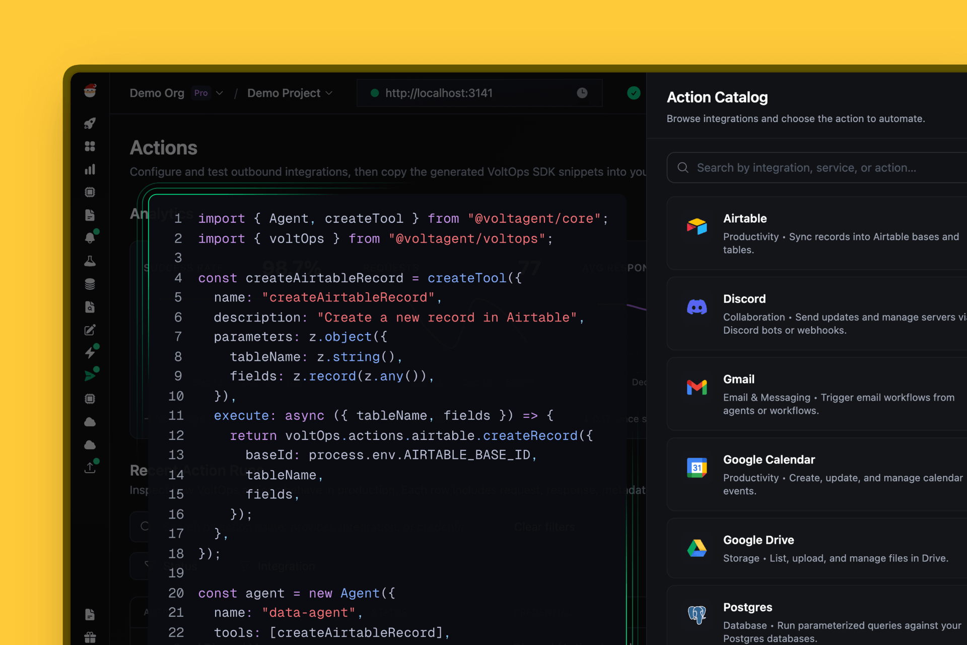Screen dimensions: 967x645
Task: Expand the Demo Org dropdown
Action: [220, 93]
